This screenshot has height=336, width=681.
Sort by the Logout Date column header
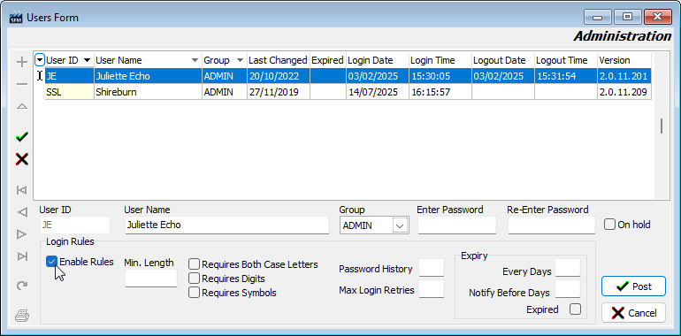pos(503,60)
